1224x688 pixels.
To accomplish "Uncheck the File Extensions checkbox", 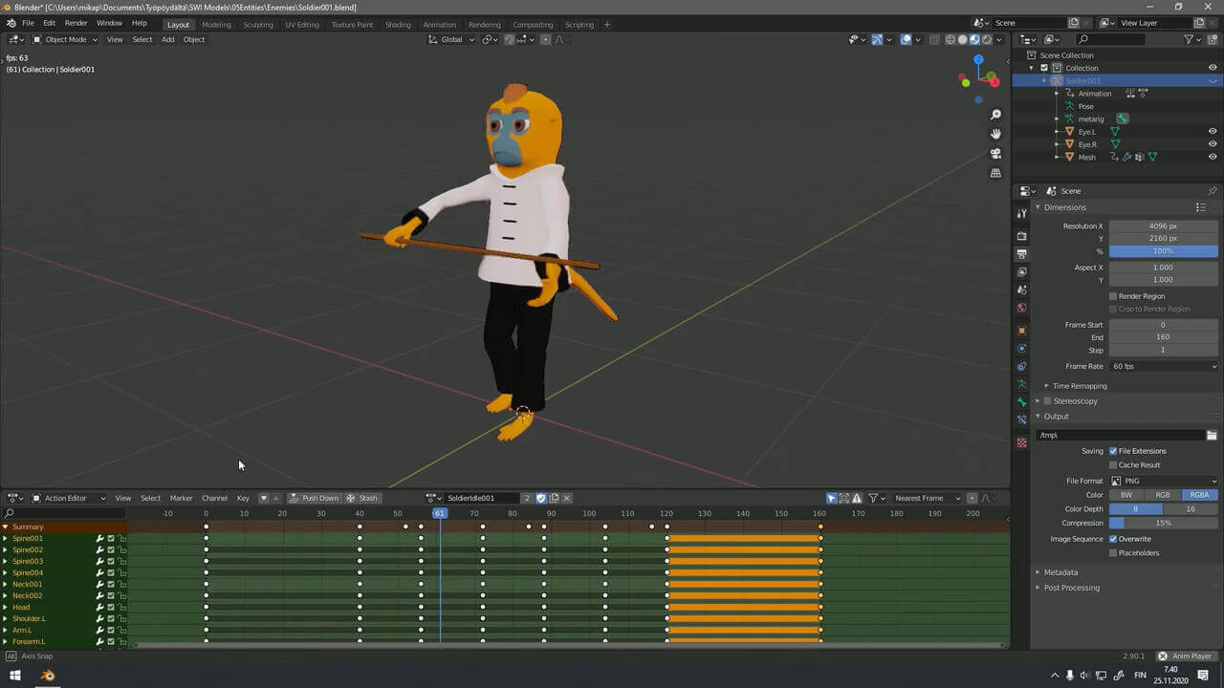I will tap(1113, 451).
